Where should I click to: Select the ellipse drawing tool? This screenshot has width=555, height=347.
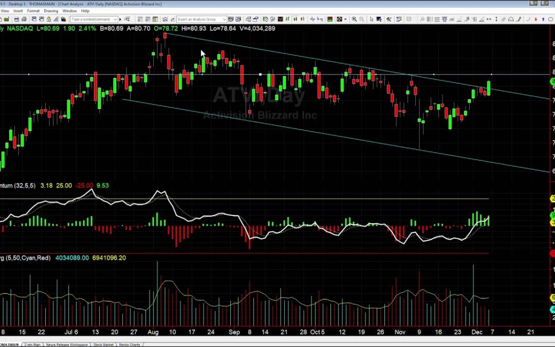(x=550, y=20)
